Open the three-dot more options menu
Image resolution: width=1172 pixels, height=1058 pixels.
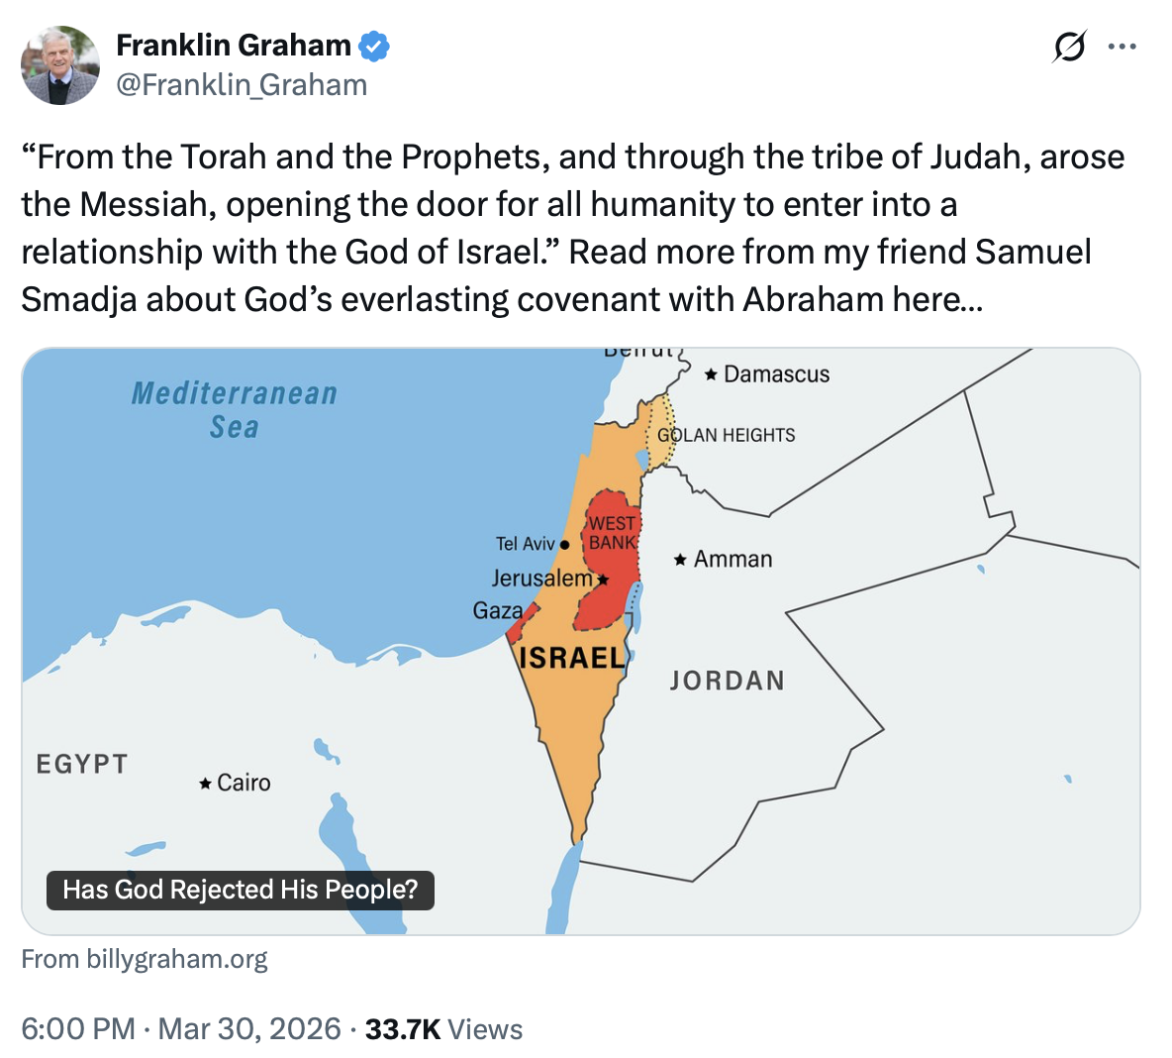(1123, 47)
